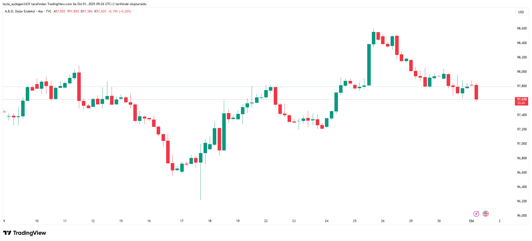Click the K97,620 closing value in the legend
This screenshot has width=532, height=241.
(100, 11)
